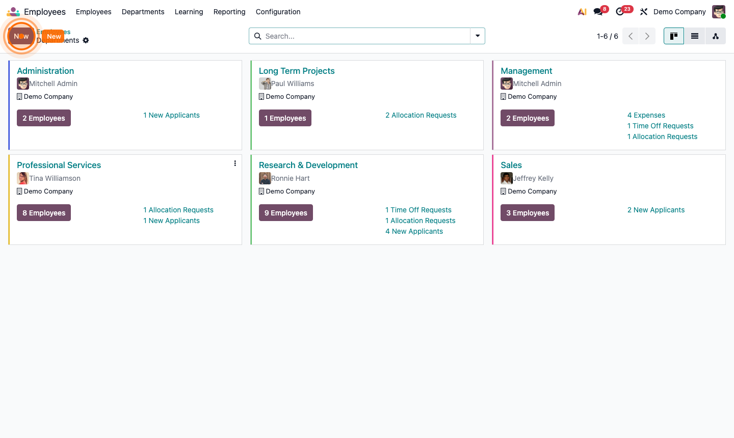Select the Reporting menu item
This screenshot has width=734, height=438.
click(229, 12)
